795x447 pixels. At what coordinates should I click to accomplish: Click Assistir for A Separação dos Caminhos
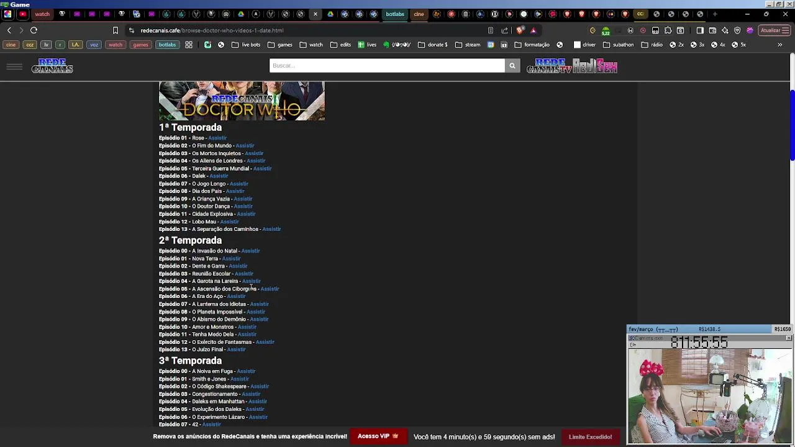[x=271, y=229]
